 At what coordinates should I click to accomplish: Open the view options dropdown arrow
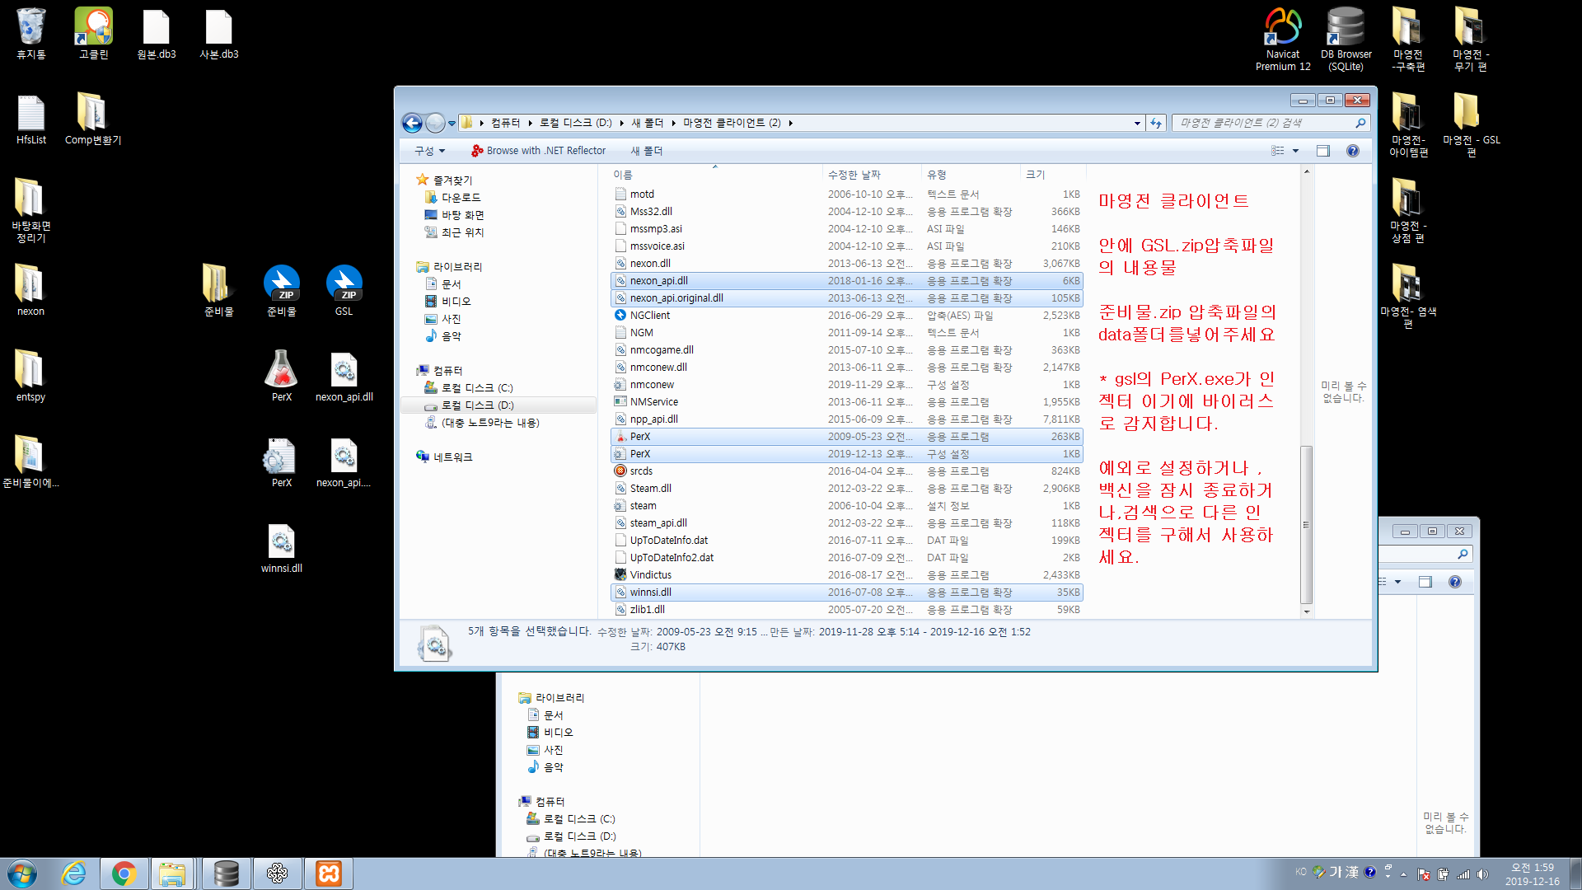(x=1295, y=151)
